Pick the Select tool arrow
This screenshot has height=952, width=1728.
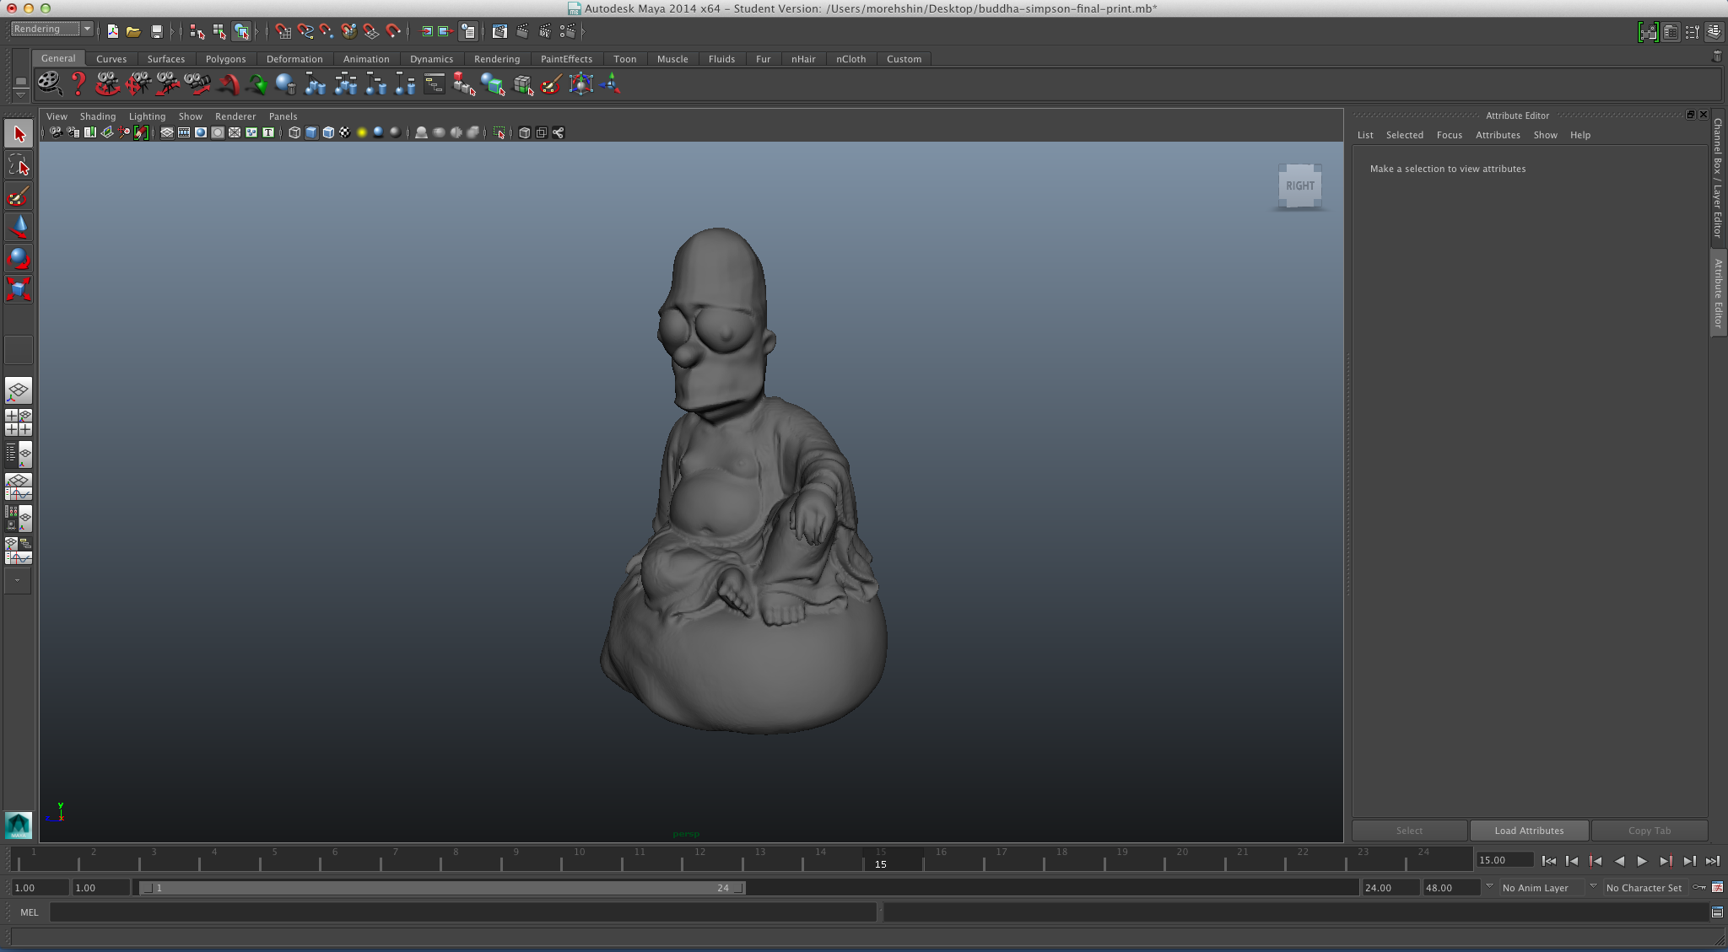(19, 133)
